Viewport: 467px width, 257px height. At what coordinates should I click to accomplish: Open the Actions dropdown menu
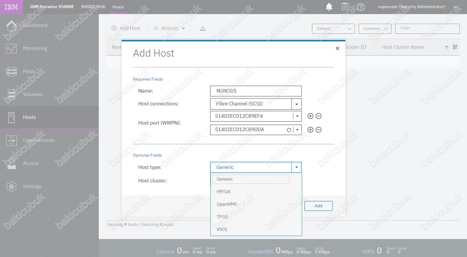click(169, 28)
